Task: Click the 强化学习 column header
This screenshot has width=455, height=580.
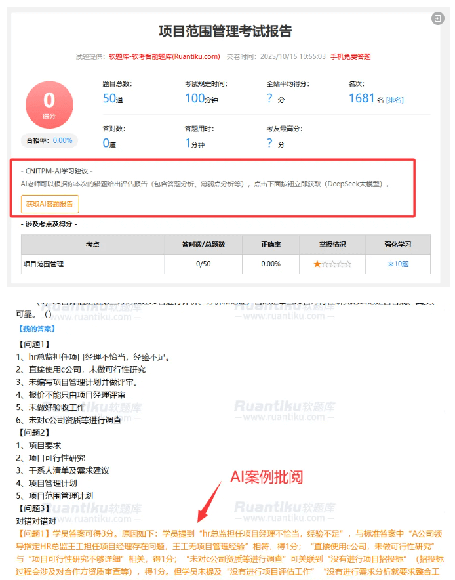Action: [x=398, y=245]
